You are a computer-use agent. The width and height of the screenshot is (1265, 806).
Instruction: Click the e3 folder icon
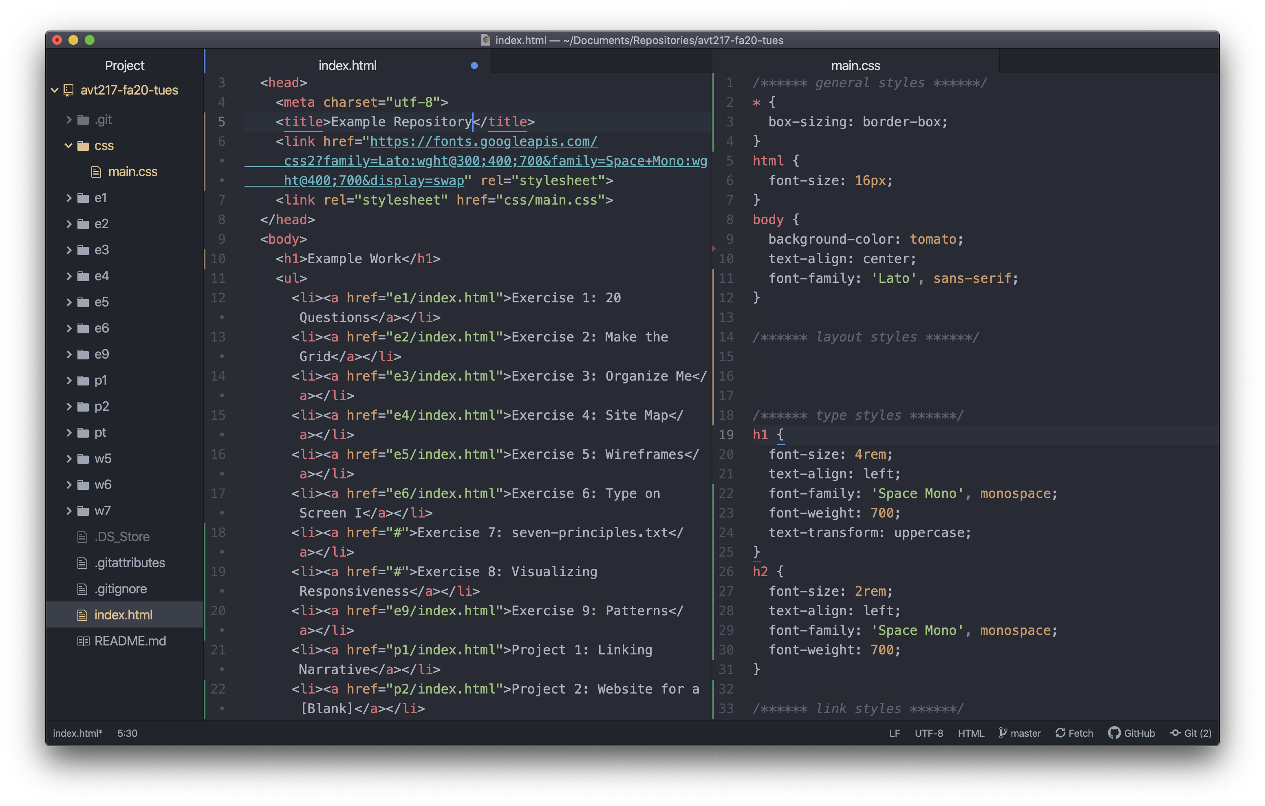[83, 250]
